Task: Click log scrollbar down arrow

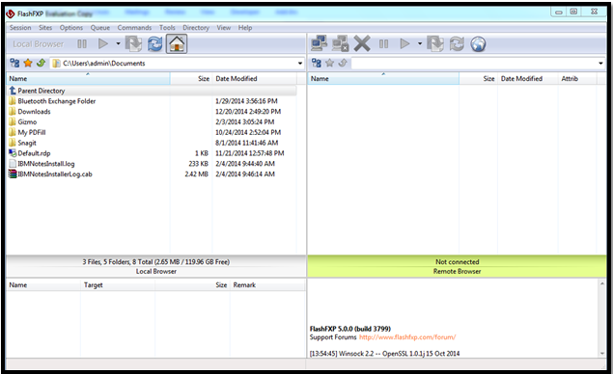Action: pos(602,353)
